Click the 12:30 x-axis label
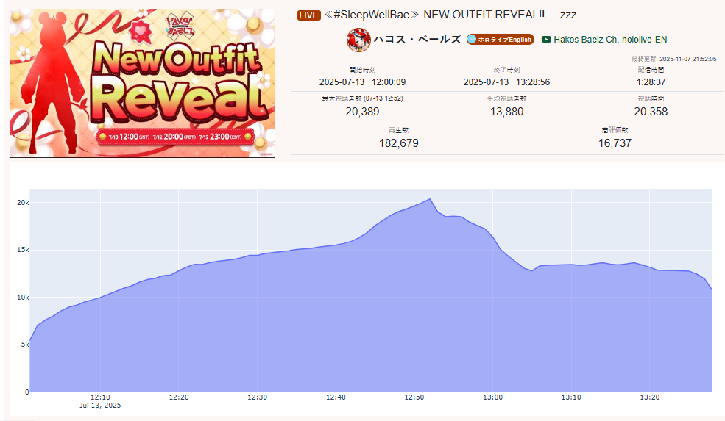 (257, 397)
